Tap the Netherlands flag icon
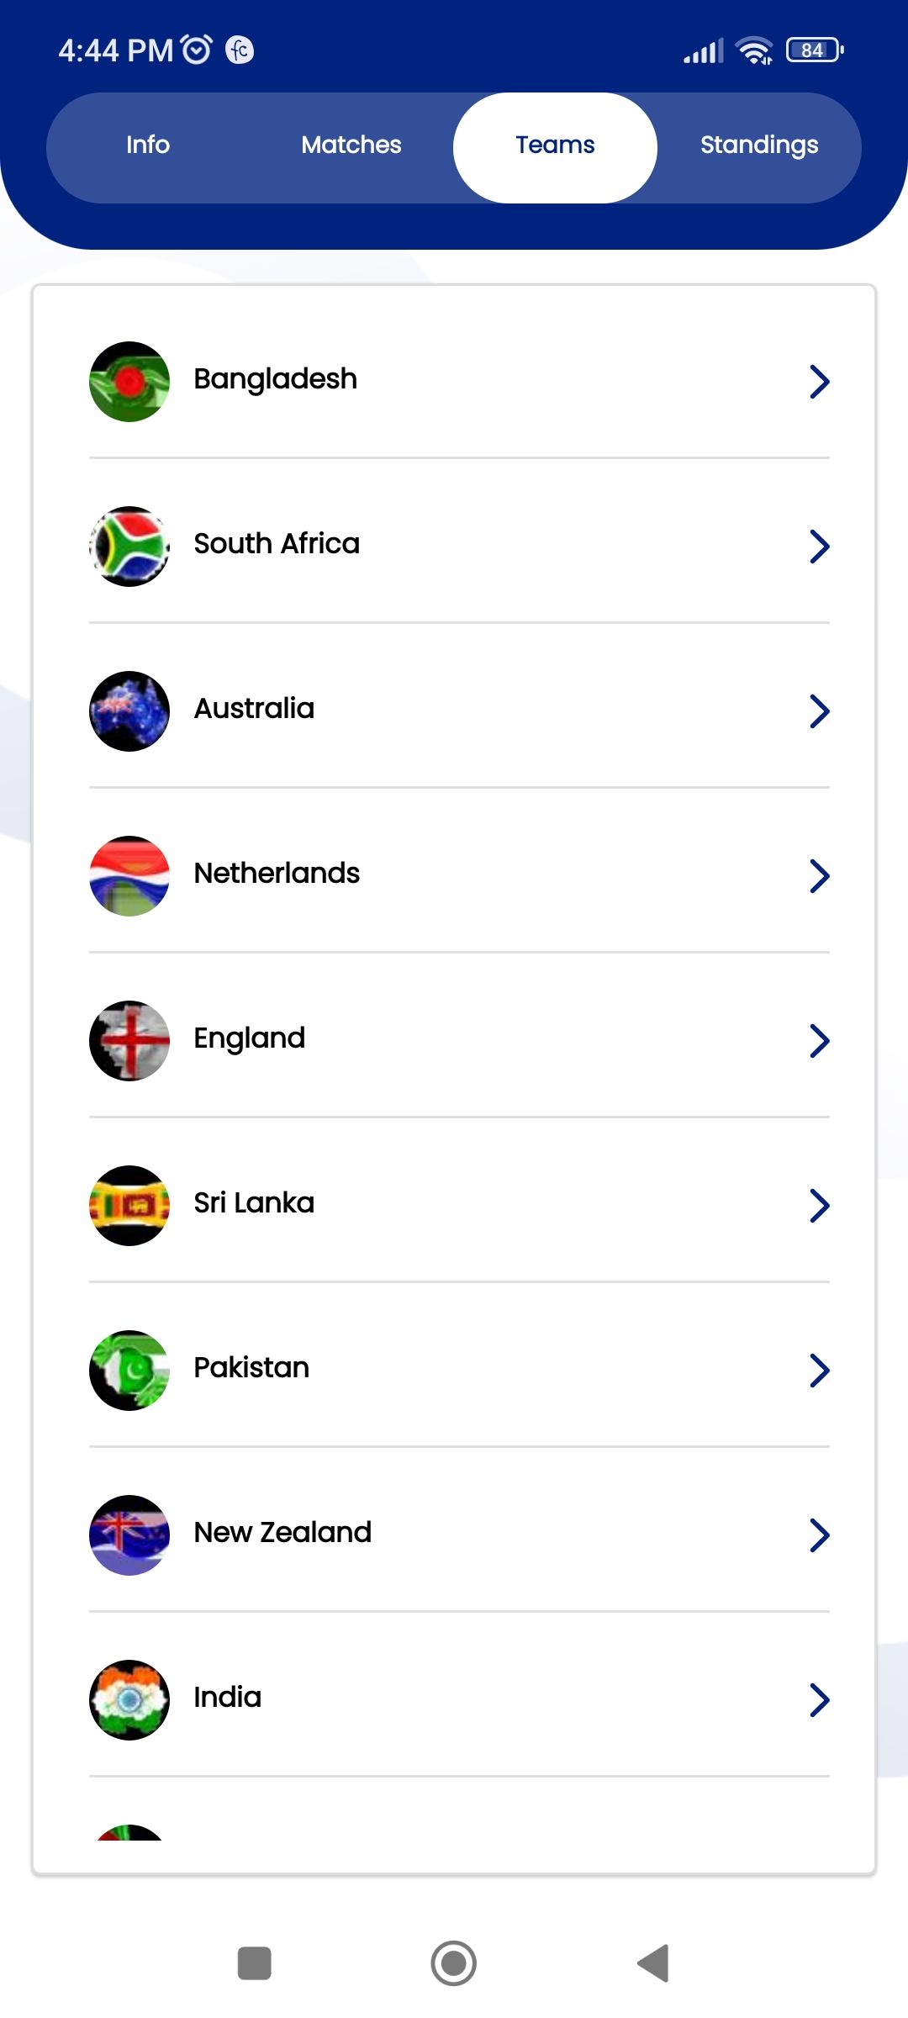This screenshot has width=908, height=2018. click(129, 875)
